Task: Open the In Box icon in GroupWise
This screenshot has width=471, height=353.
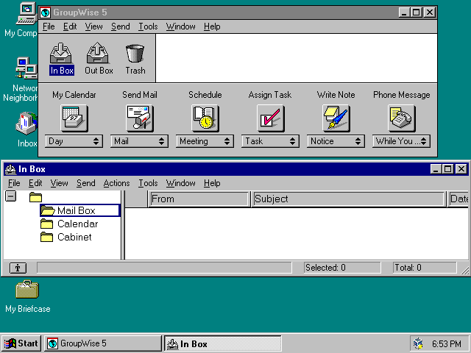Action: tap(61, 58)
